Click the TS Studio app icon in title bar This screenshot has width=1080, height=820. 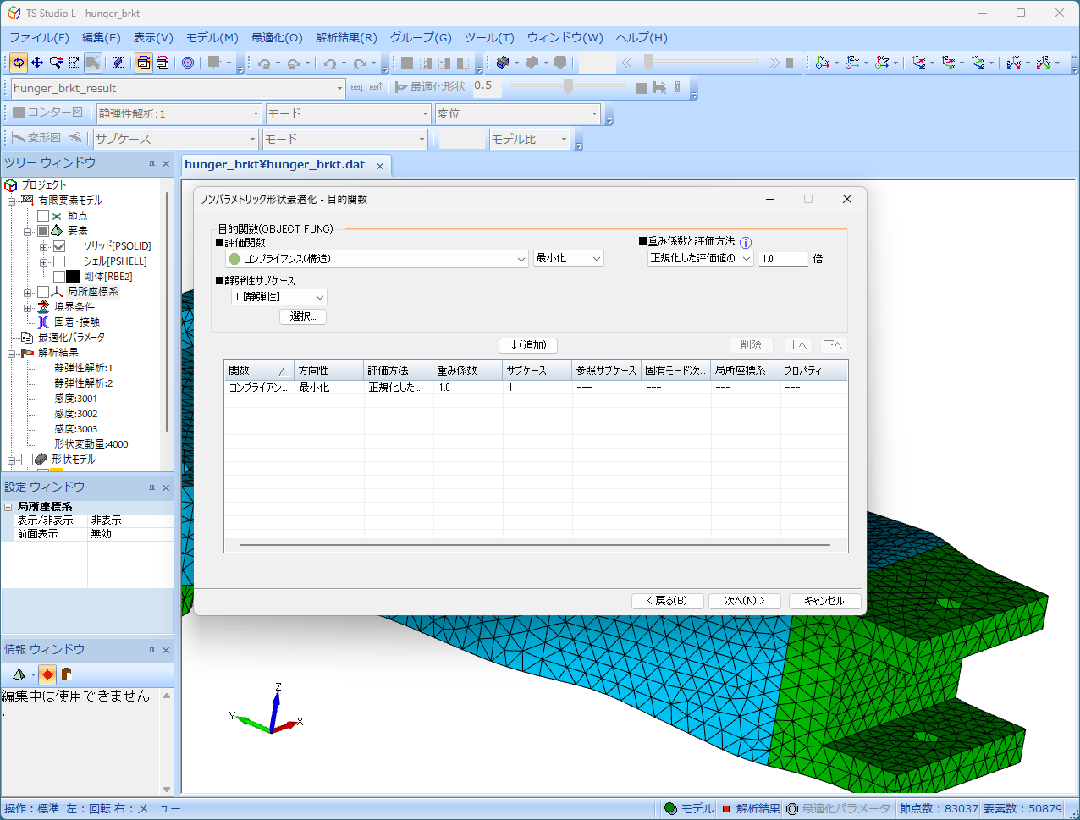click(14, 13)
